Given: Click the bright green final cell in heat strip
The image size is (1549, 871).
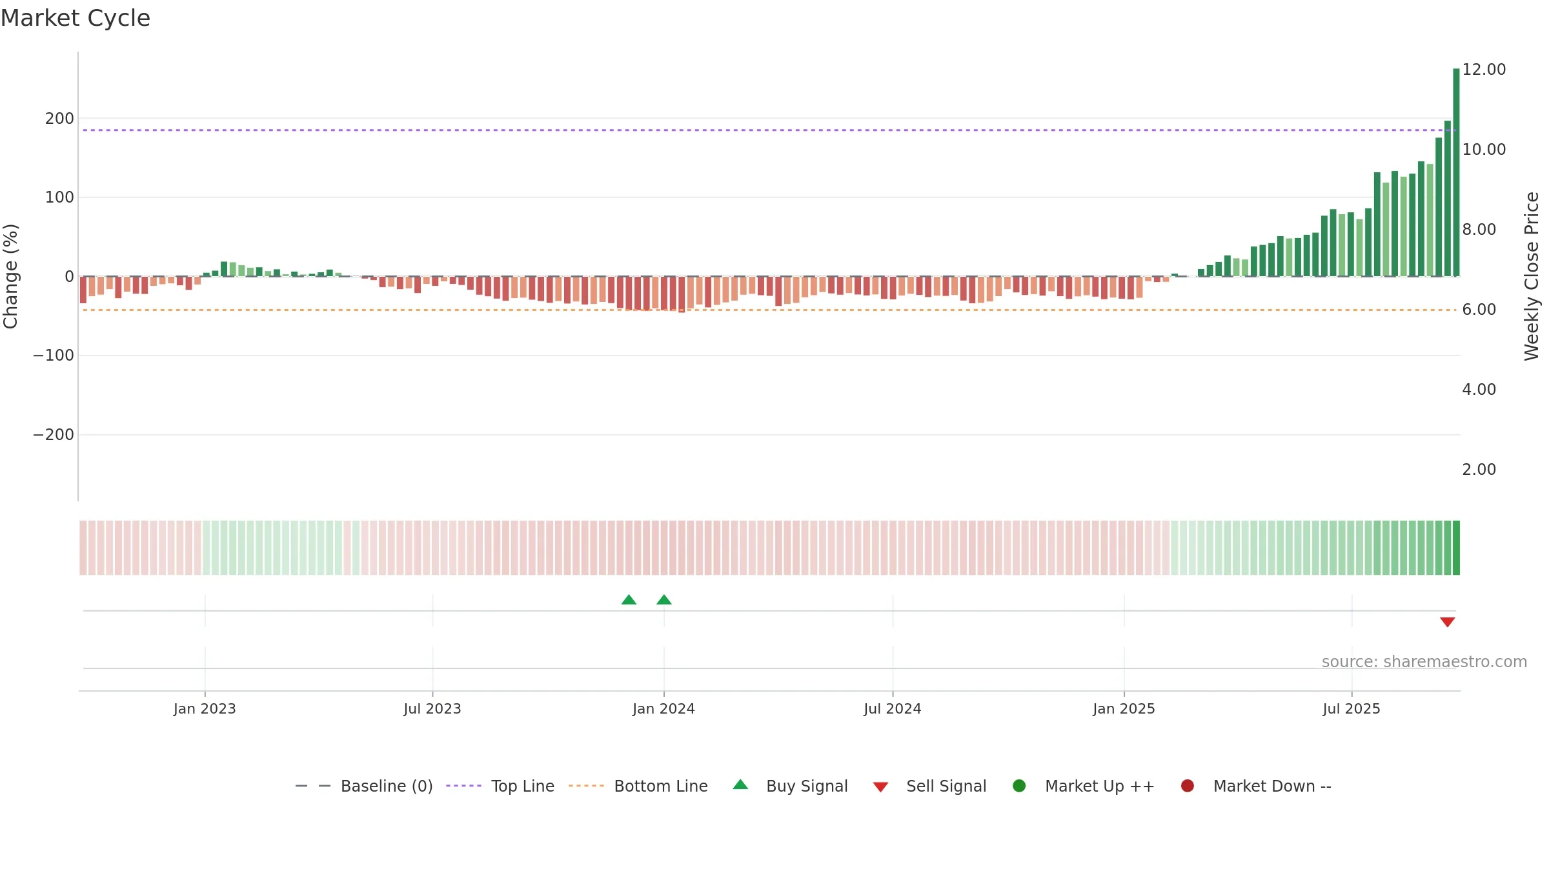Looking at the screenshot, I should 1456,548.
